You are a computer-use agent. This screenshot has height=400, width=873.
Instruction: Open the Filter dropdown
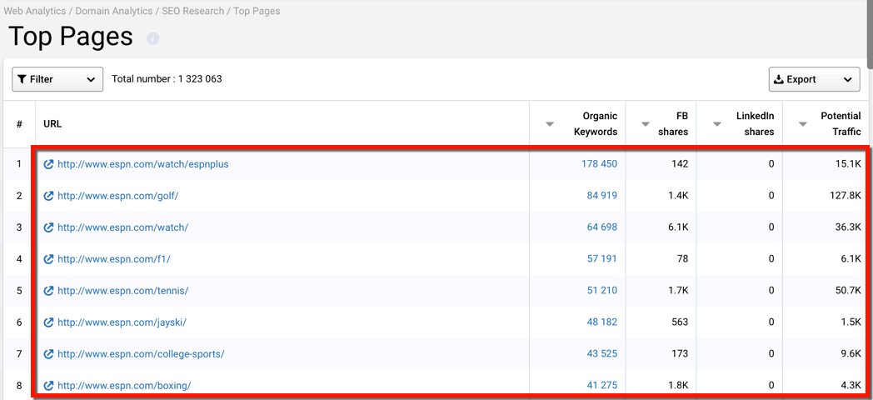[57, 79]
